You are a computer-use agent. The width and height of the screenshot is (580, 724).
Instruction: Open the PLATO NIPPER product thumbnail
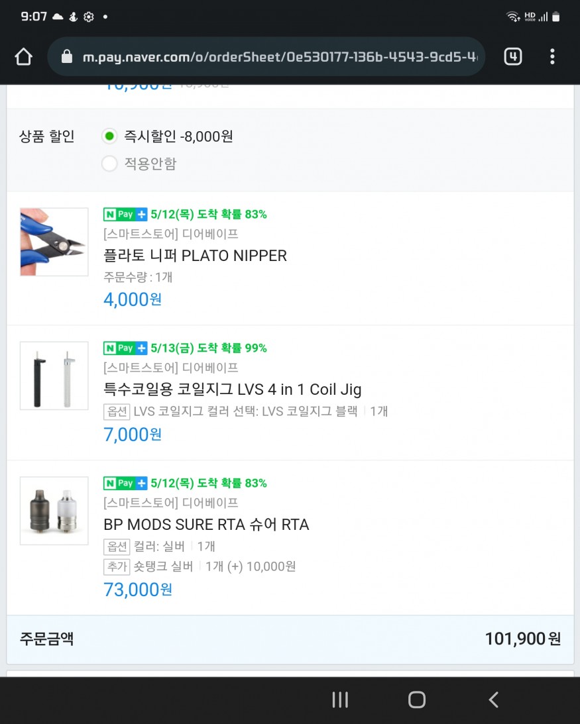pos(54,242)
